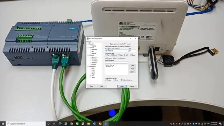Launch Microsoft Edge from the taskbar
Viewport: 224px width, 126px height.
[x=60, y=124]
